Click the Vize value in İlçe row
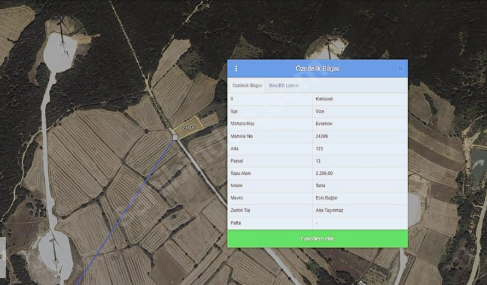This screenshot has height=285, width=487. 320,111
